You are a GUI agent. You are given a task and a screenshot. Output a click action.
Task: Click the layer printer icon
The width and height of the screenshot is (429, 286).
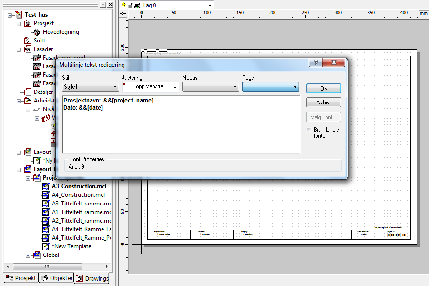point(138,5)
